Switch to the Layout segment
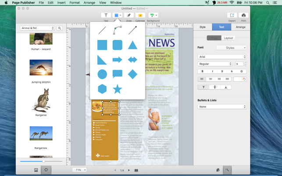The height and width of the screenshot is (176, 282). [x=228, y=38]
